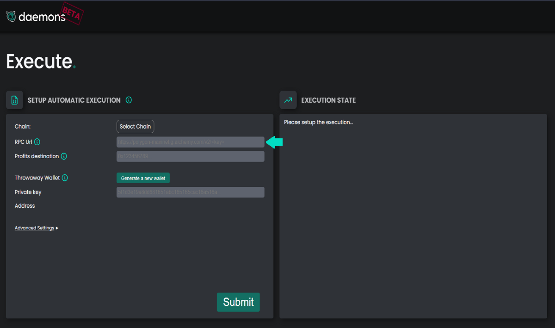Click Generate a new wallet button
The height and width of the screenshot is (328, 555).
143,178
